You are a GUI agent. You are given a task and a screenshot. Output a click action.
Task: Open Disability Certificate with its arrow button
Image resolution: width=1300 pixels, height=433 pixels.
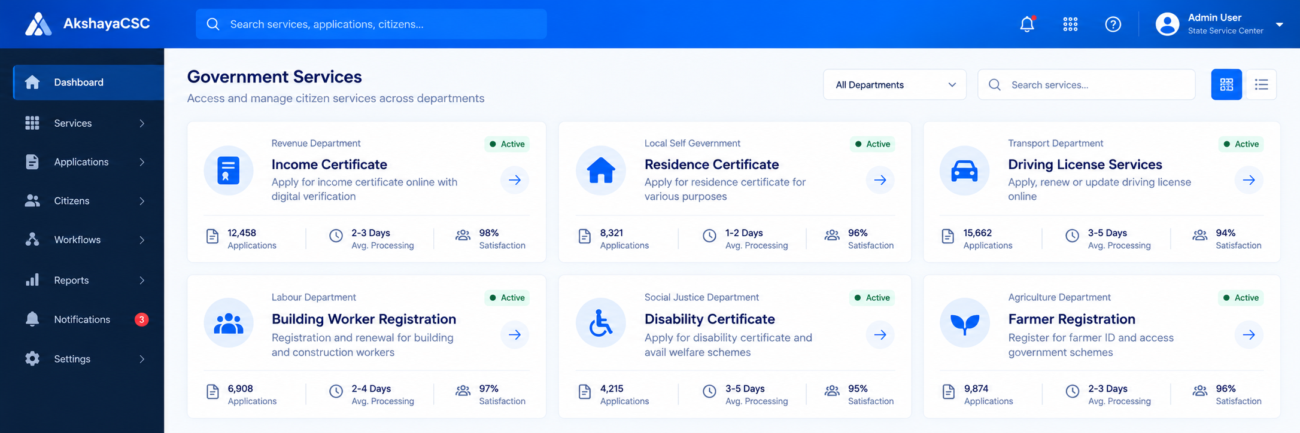[x=880, y=334]
